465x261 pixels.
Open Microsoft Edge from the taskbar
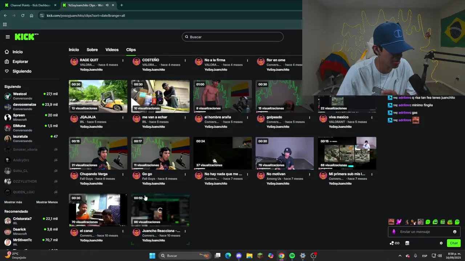tap(228, 256)
